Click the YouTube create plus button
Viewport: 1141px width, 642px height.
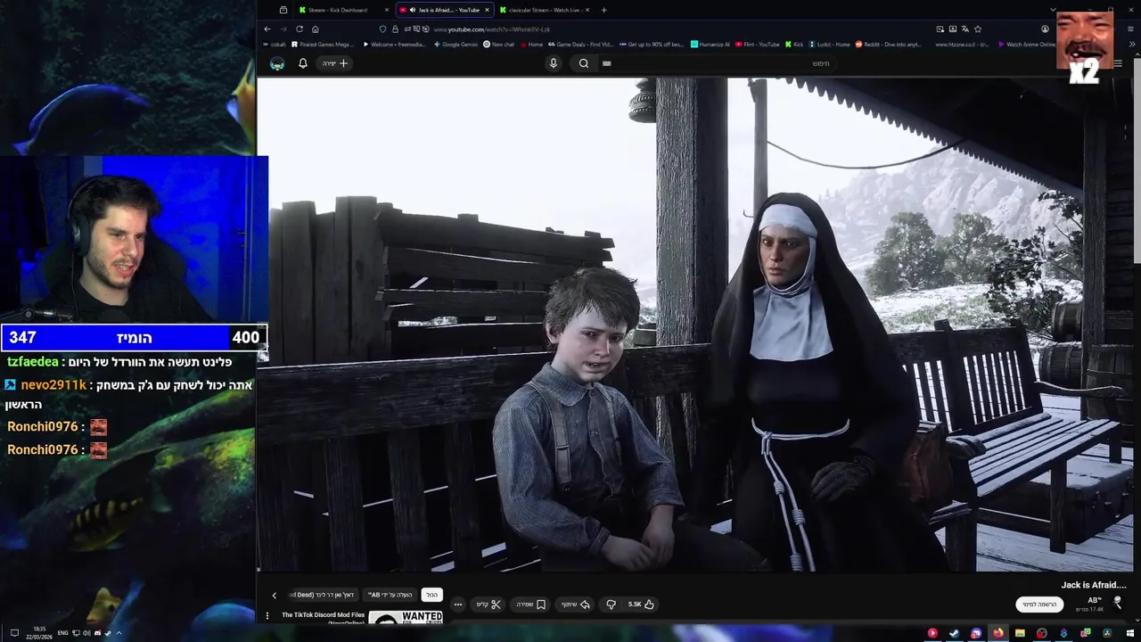[x=336, y=63]
